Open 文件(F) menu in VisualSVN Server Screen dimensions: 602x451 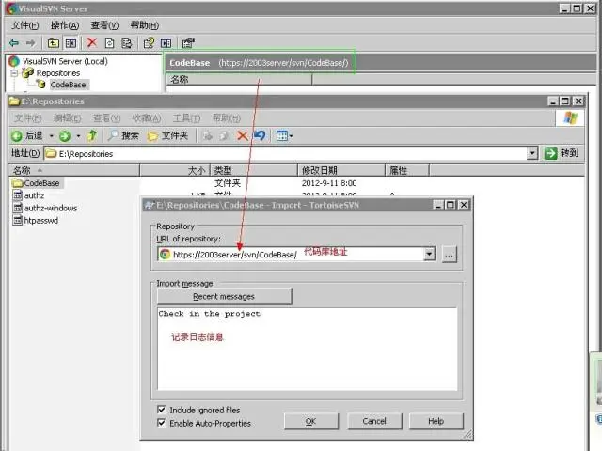tap(25, 25)
